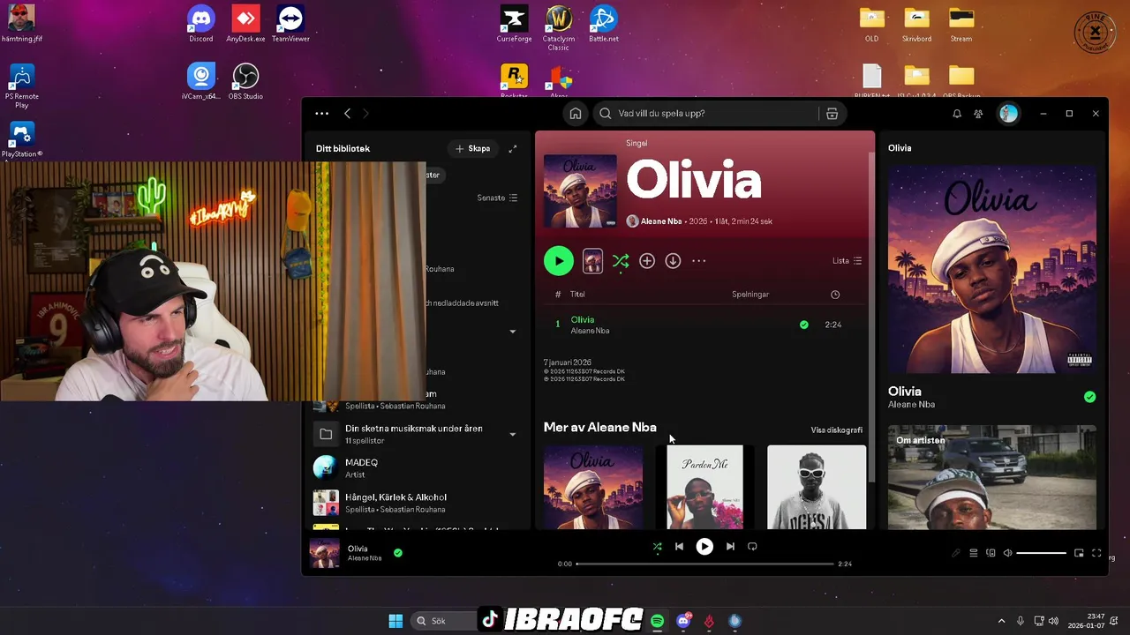Open the Lista view dropdown
This screenshot has width=1130, height=635.
click(x=847, y=260)
